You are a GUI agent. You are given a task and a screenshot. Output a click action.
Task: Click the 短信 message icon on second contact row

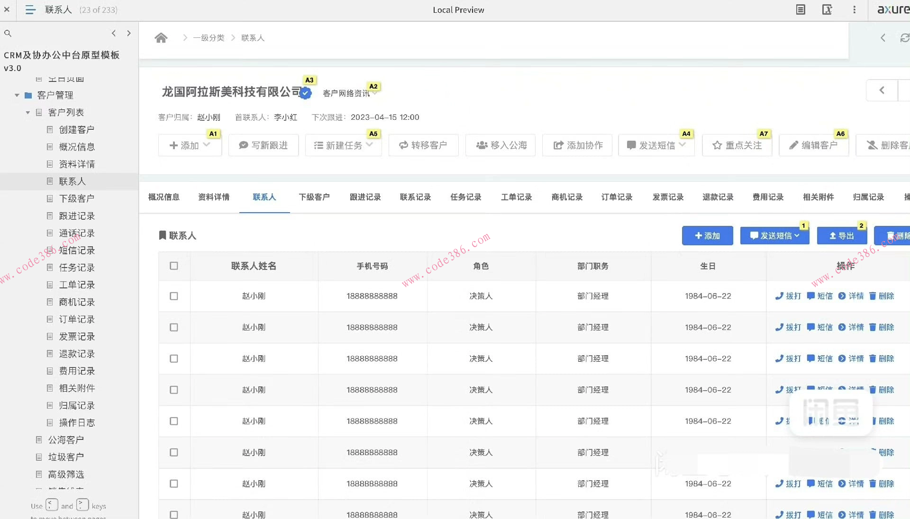point(810,327)
